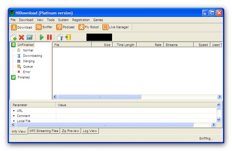Switch to the Info View tab
Viewport: 232px width, 151px height.
click(19, 131)
